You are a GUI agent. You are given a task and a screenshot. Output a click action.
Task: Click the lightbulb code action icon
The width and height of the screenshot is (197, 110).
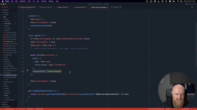[27, 71]
